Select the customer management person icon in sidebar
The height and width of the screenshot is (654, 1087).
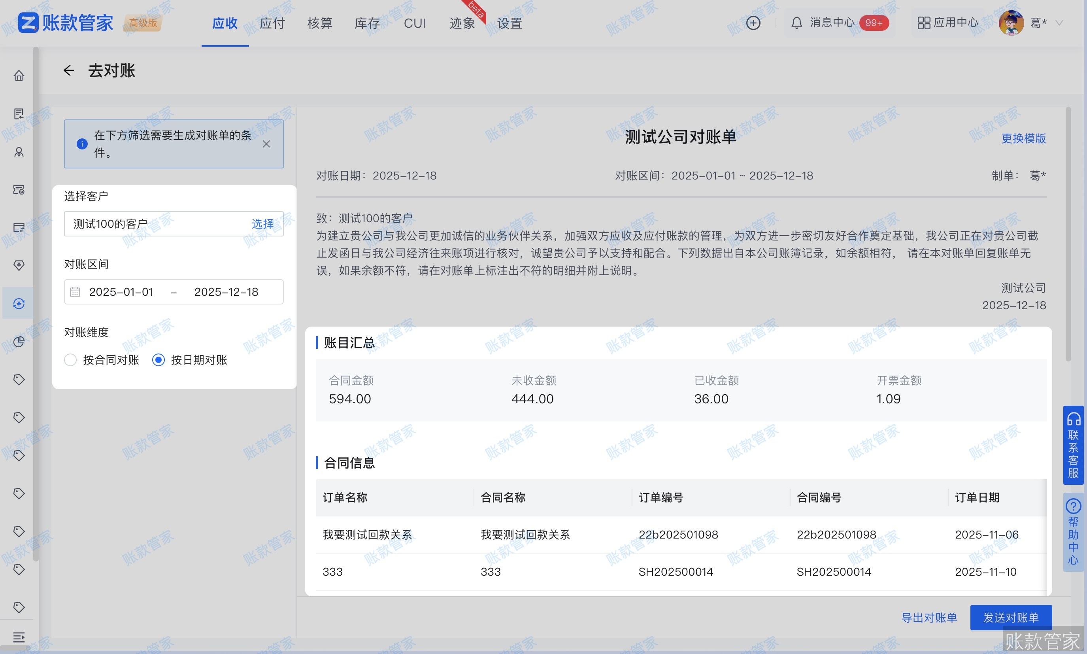19,153
